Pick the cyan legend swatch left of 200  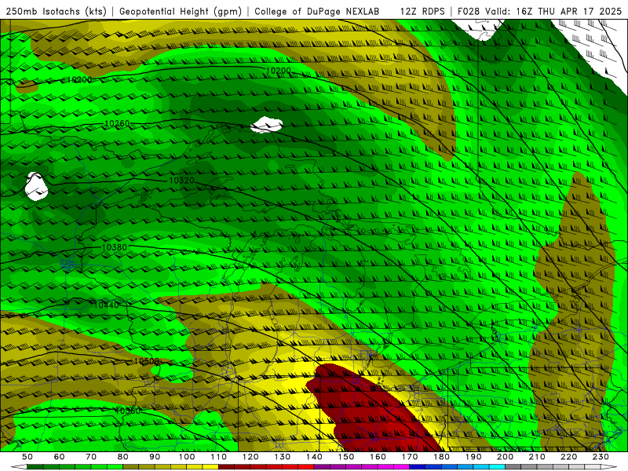[498, 467]
